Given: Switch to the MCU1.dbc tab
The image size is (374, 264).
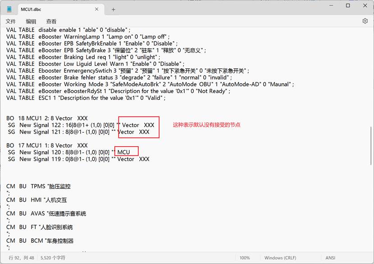Looking at the screenshot, I should 54,9.
